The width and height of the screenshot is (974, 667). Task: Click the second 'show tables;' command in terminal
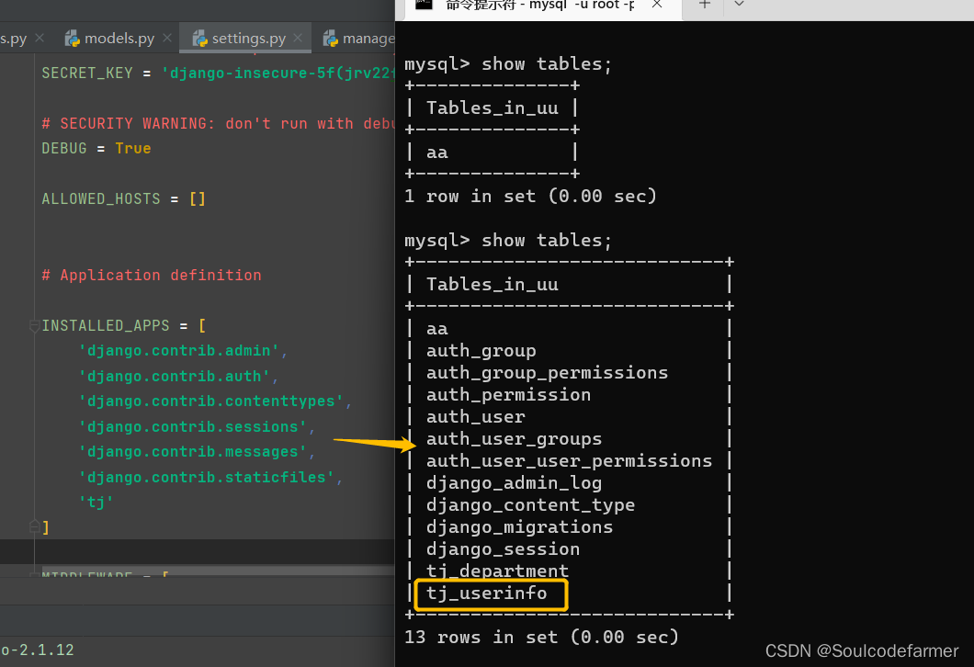(547, 241)
